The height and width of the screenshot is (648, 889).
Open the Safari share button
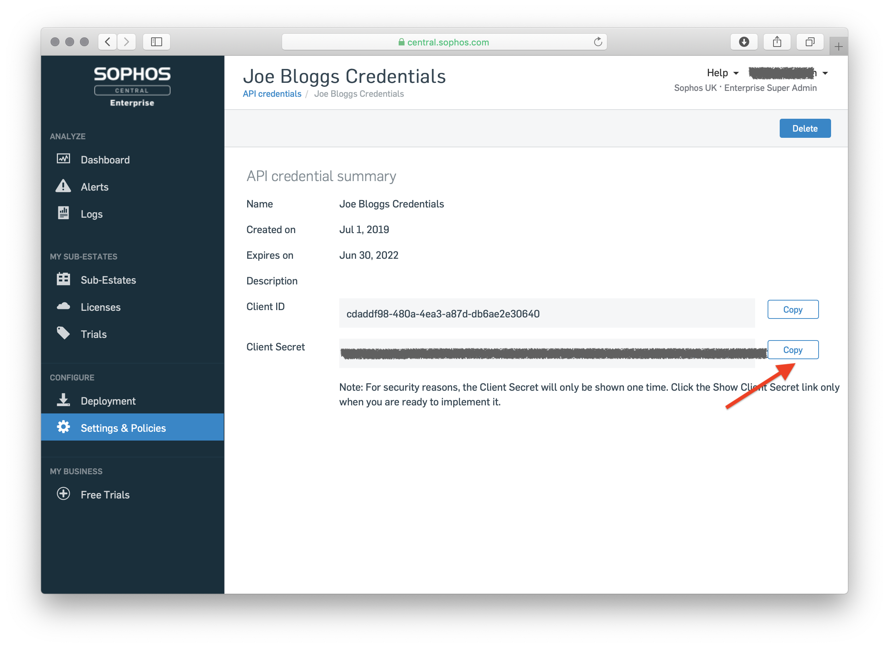(777, 41)
